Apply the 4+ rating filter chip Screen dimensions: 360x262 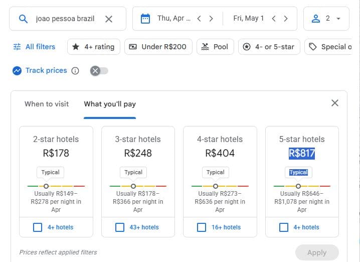coord(93,47)
